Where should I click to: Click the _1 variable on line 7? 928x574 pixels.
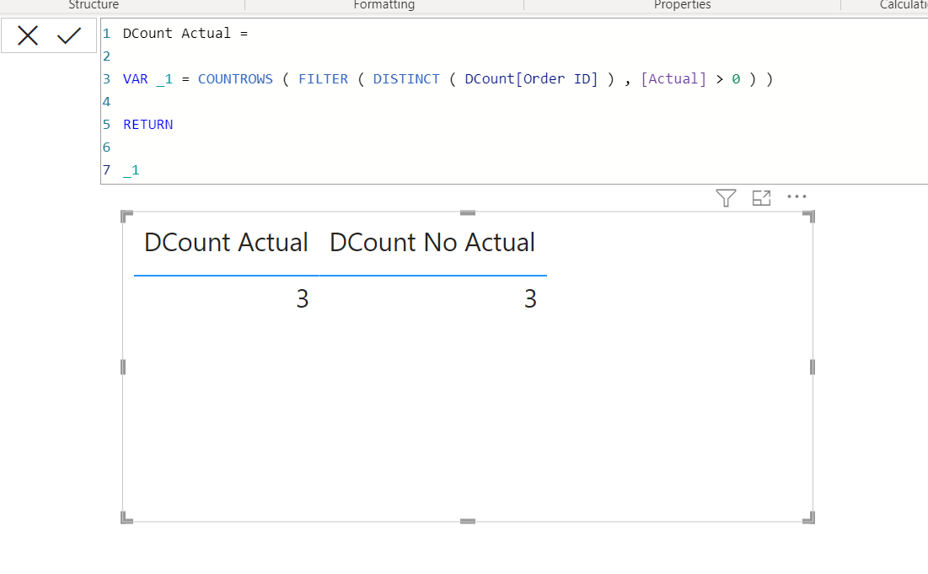pos(131,170)
